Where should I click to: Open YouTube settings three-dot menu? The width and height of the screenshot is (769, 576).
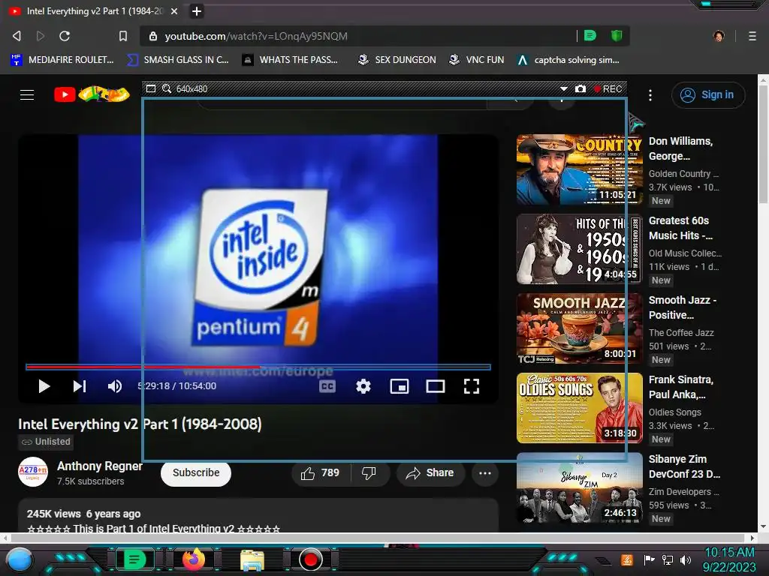pyautogui.click(x=650, y=95)
